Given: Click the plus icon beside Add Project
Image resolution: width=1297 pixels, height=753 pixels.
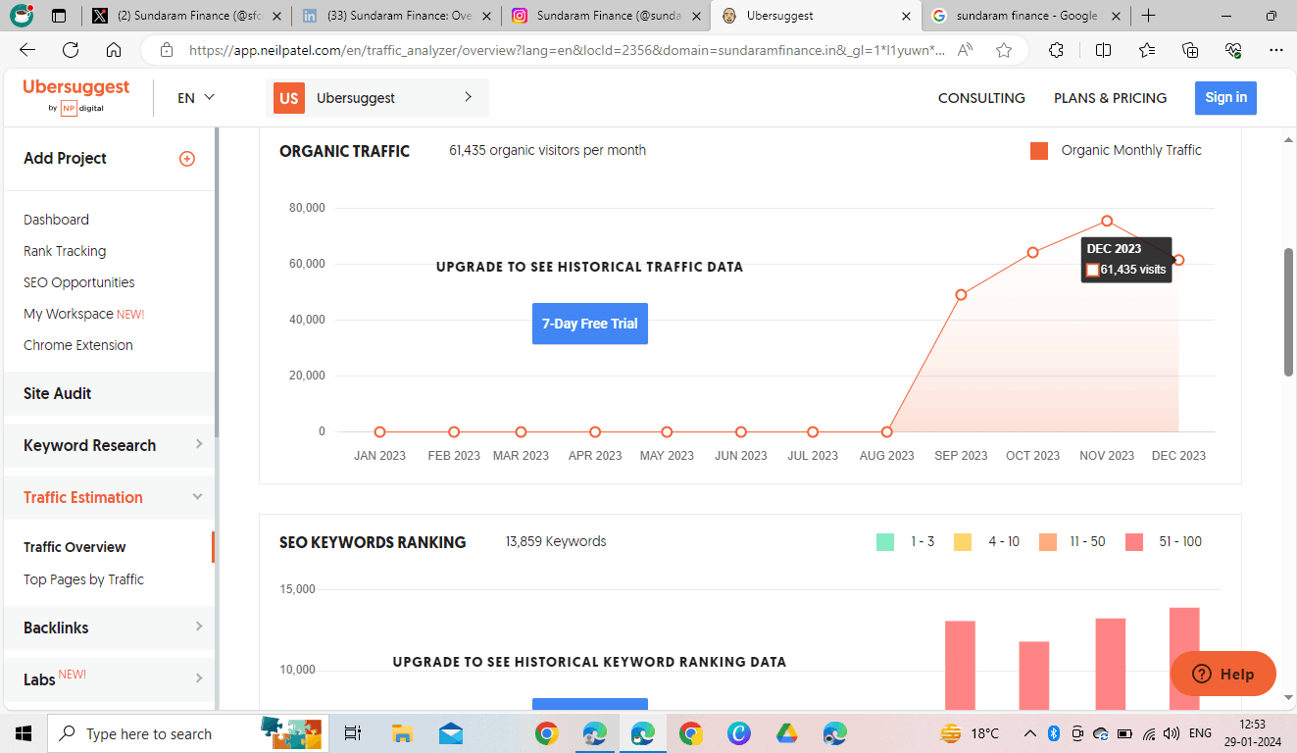Looking at the screenshot, I should [187, 159].
